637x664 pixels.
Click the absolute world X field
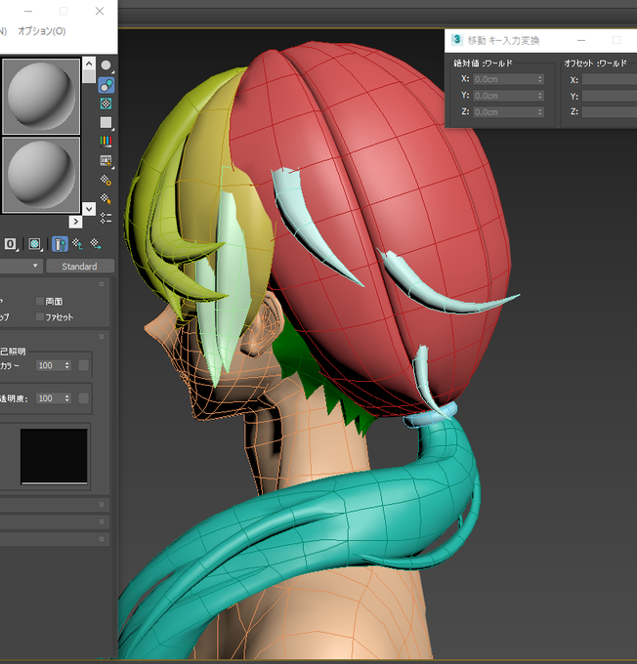click(508, 79)
